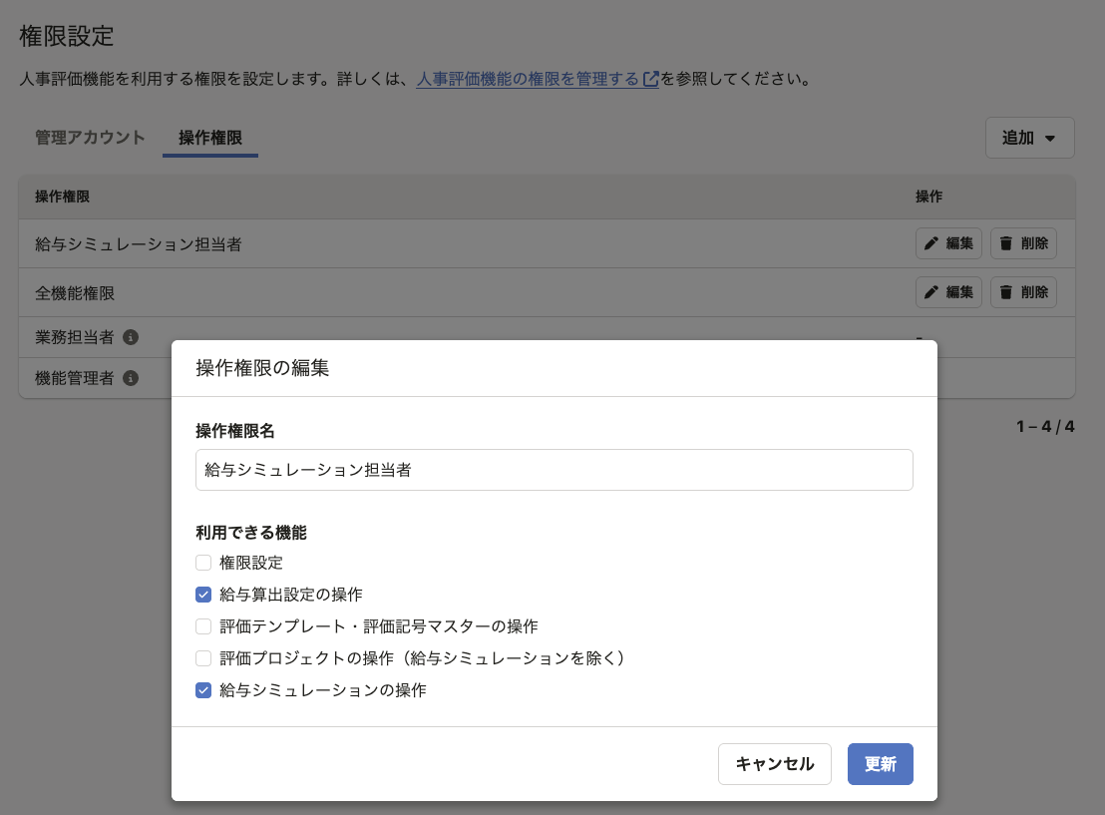
Task: Select the 操作権限 tab
Action: tap(209, 138)
